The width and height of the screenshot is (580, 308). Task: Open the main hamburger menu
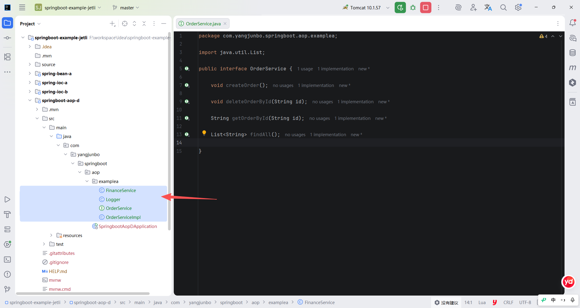pyautogui.click(x=22, y=8)
